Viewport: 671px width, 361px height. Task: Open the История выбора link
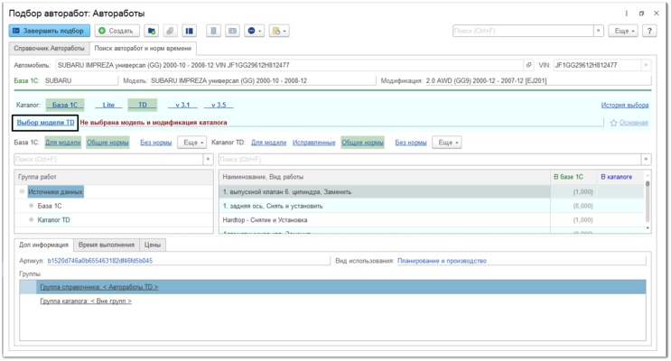click(x=625, y=105)
